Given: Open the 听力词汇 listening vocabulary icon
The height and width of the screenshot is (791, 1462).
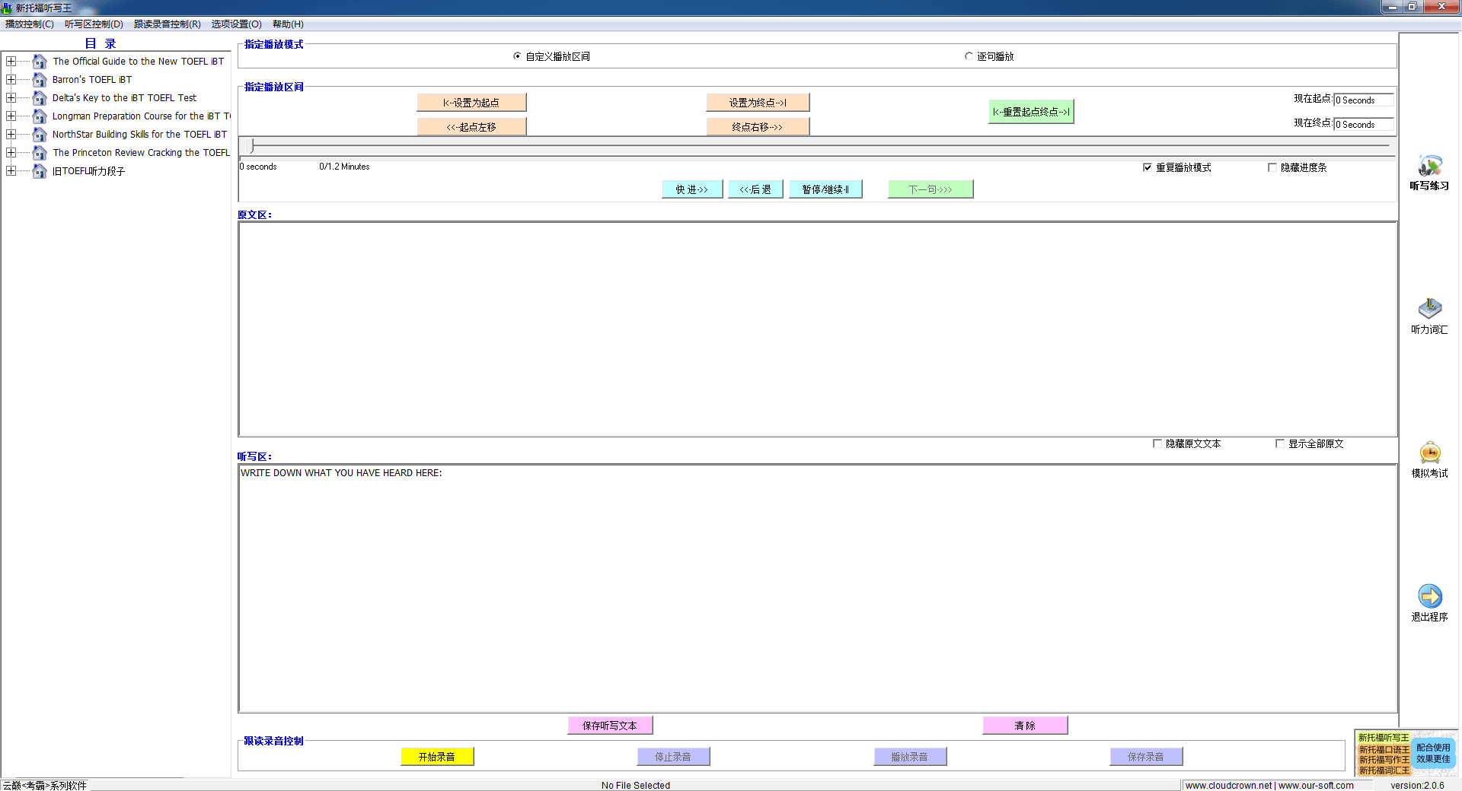Looking at the screenshot, I should pyautogui.click(x=1429, y=309).
